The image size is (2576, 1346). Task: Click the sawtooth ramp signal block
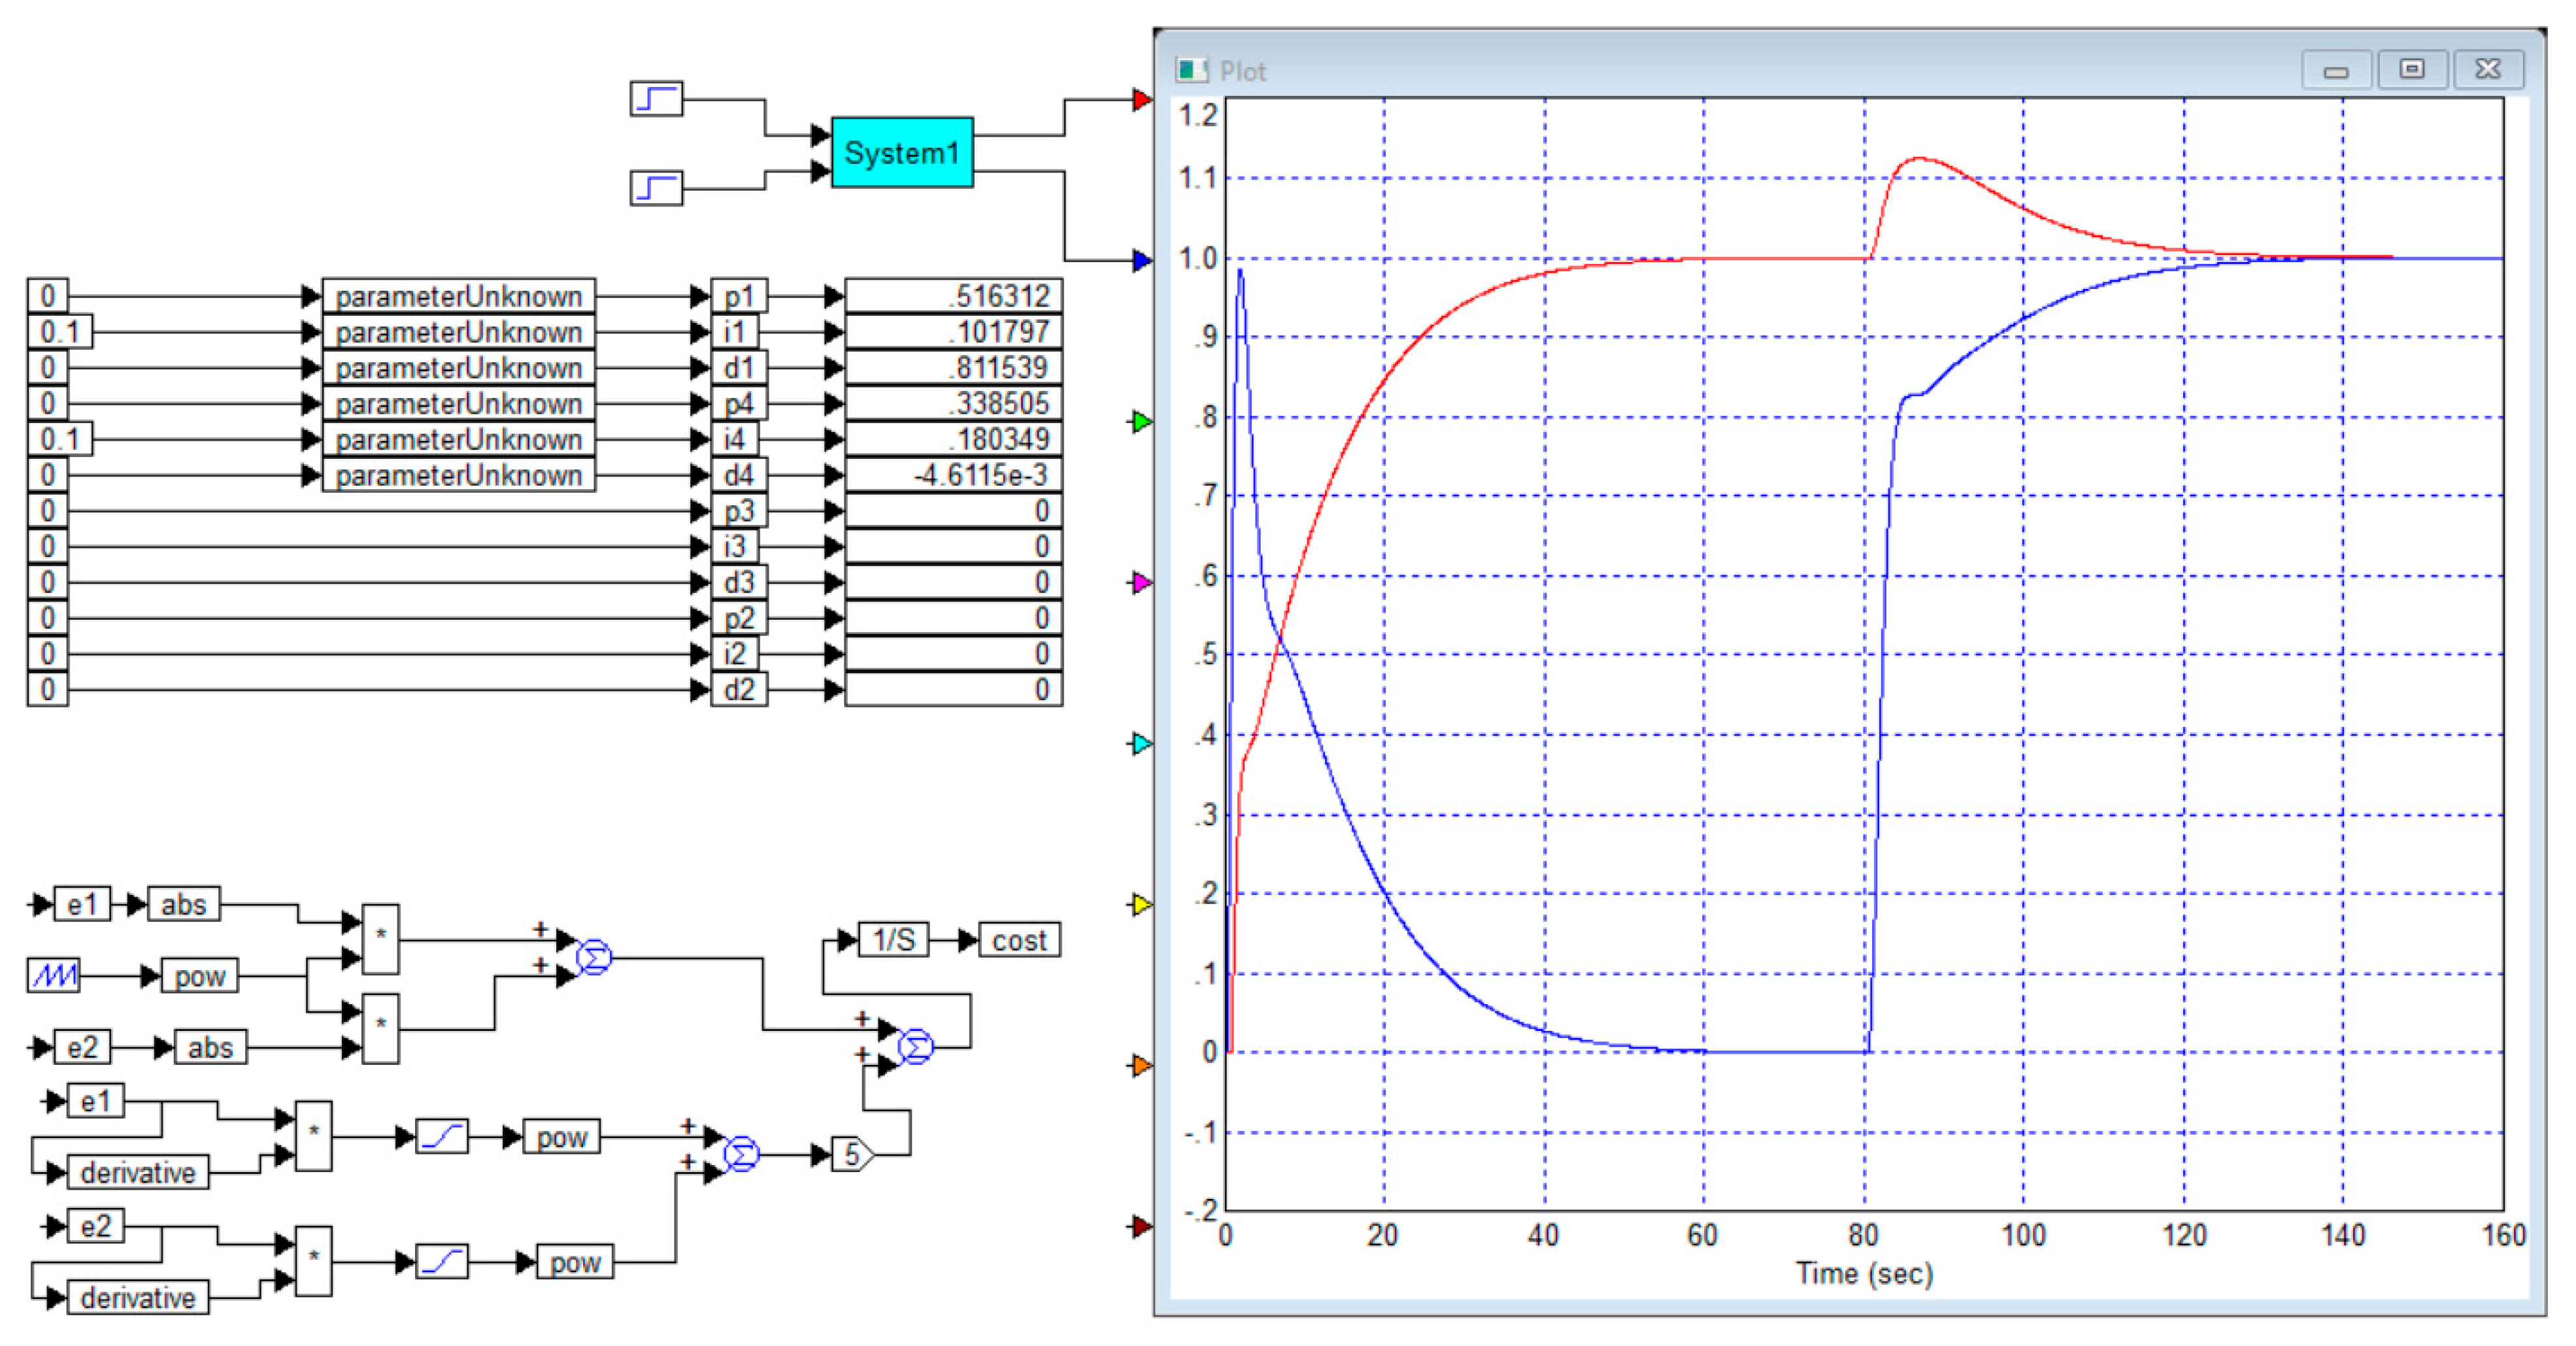pyautogui.click(x=54, y=975)
